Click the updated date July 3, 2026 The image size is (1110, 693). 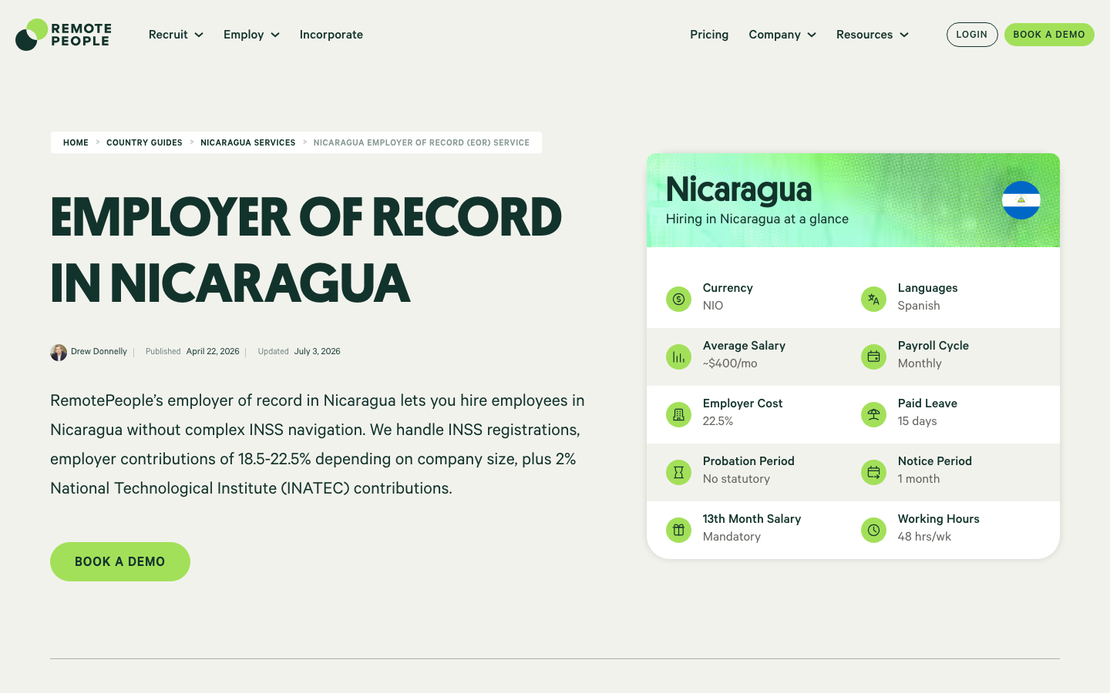pos(317,351)
